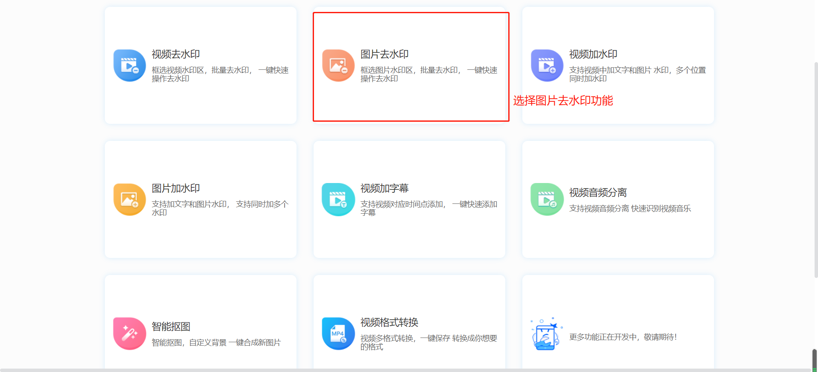Click text 支持视频音频分离 快速识别视频音乐
Viewport: 818px width, 372px height.
[x=630, y=209]
